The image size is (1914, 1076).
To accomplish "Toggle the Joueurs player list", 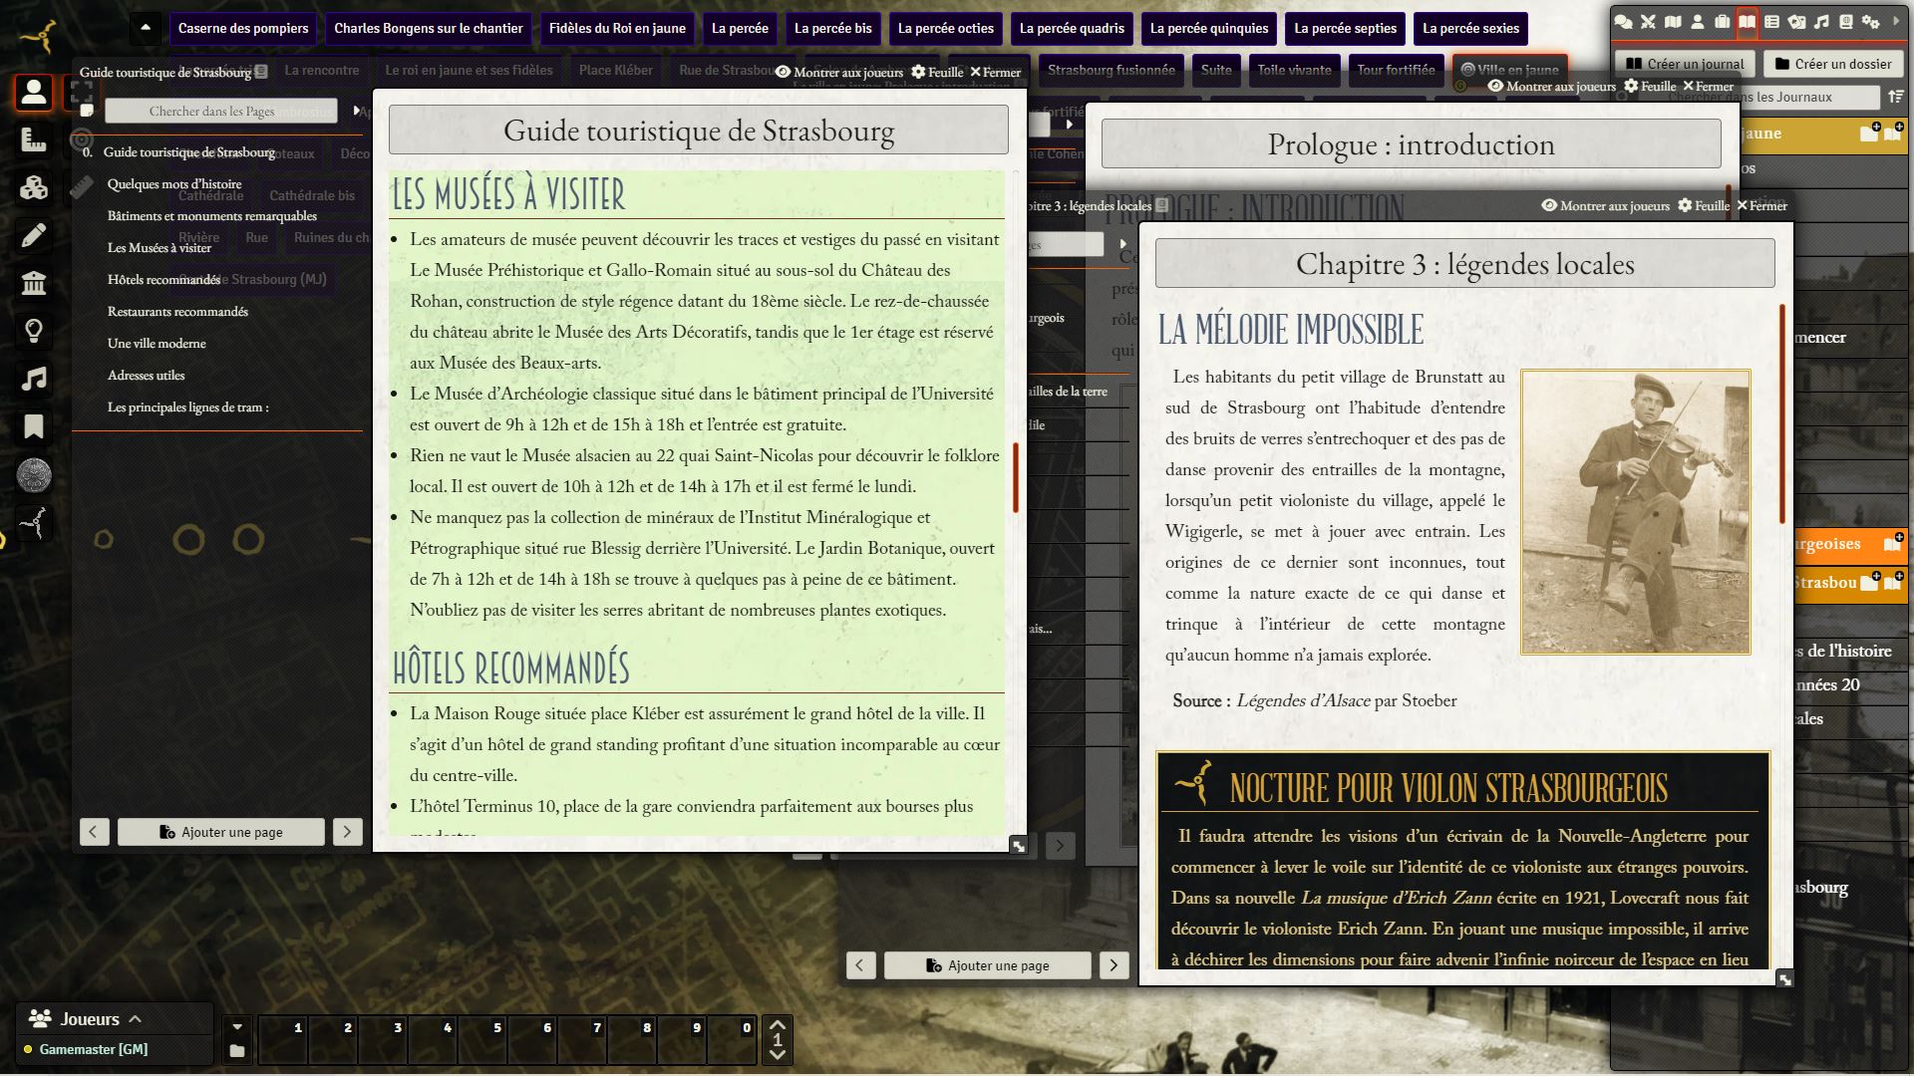I will (x=89, y=1019).
